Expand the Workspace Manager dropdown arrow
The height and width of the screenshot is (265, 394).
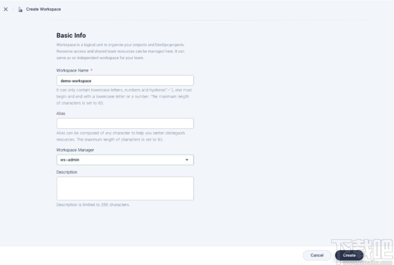[187, 160]
